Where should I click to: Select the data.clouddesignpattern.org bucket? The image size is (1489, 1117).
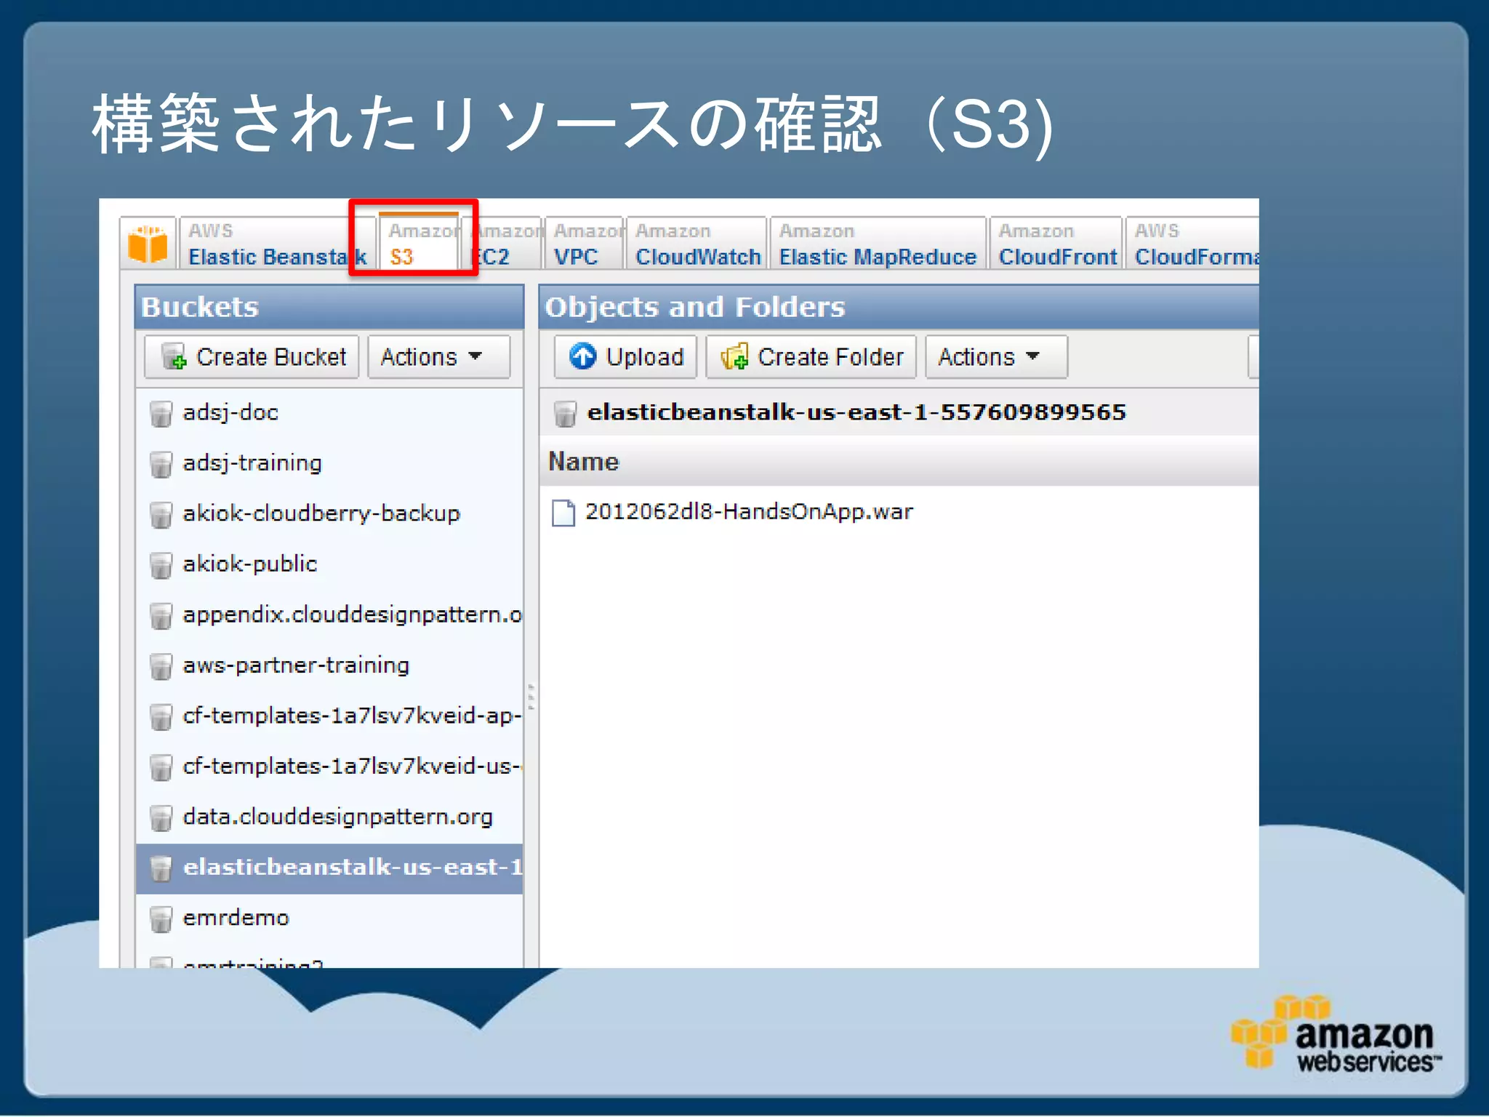(x=337, y=817)
